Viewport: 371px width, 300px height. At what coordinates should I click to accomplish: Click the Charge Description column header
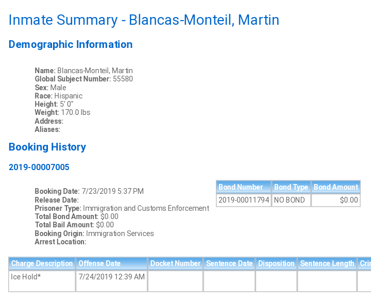[42, 263]
